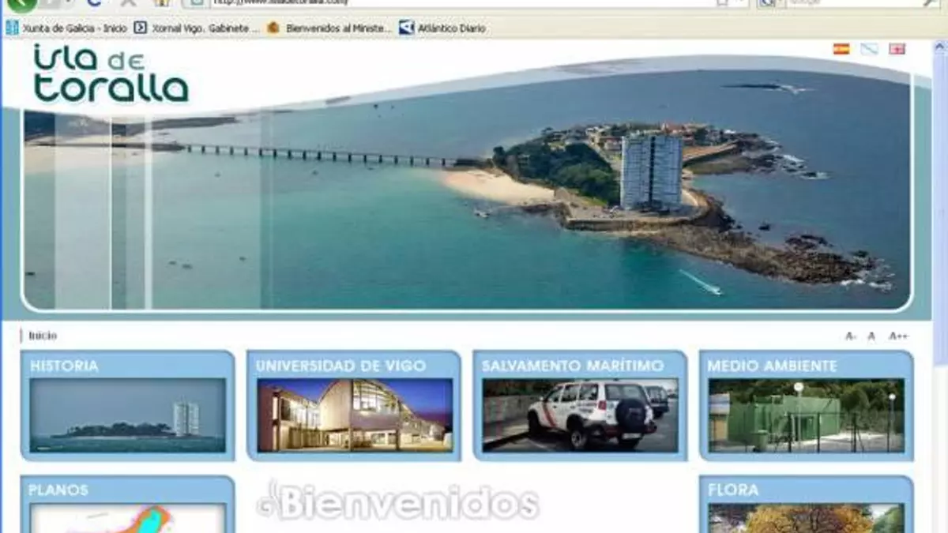
Task: Click the Inicio breadcrumb link
Action: click(x=43, y=336)
